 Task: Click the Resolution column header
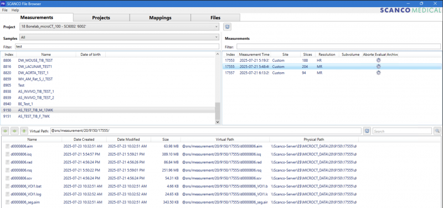tap(327, 54)
